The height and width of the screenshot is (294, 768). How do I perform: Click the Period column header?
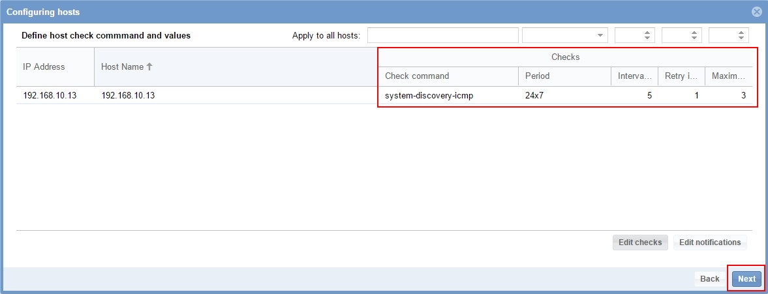click(x=538, y=76)
